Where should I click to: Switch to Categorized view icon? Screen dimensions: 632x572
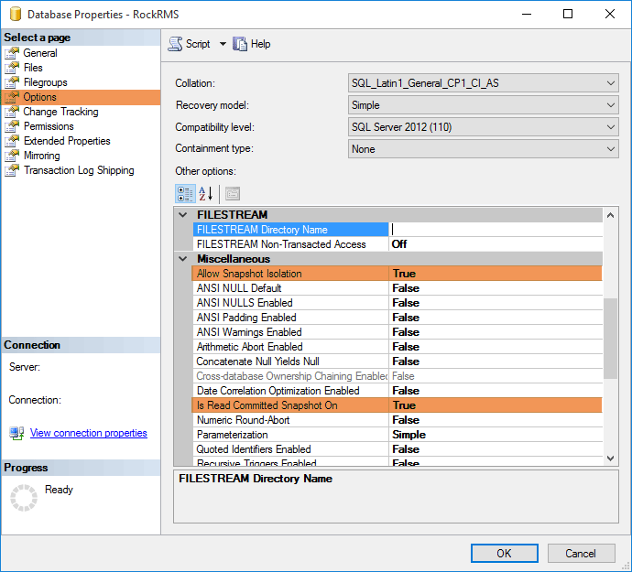(185, 194)
